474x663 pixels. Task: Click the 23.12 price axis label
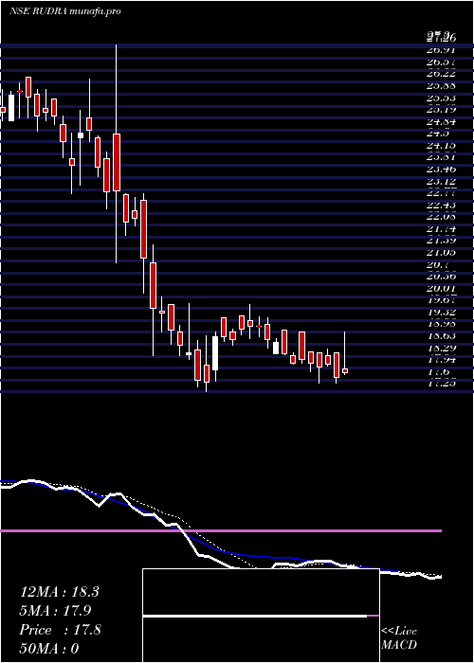coord(441,182)
